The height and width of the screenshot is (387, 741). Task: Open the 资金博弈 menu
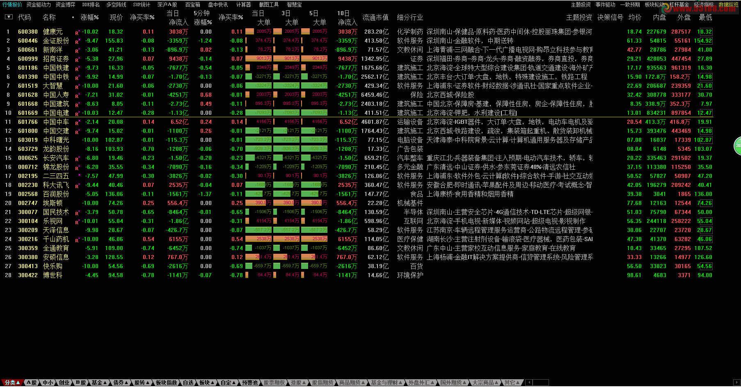click(x=66, y=5)
